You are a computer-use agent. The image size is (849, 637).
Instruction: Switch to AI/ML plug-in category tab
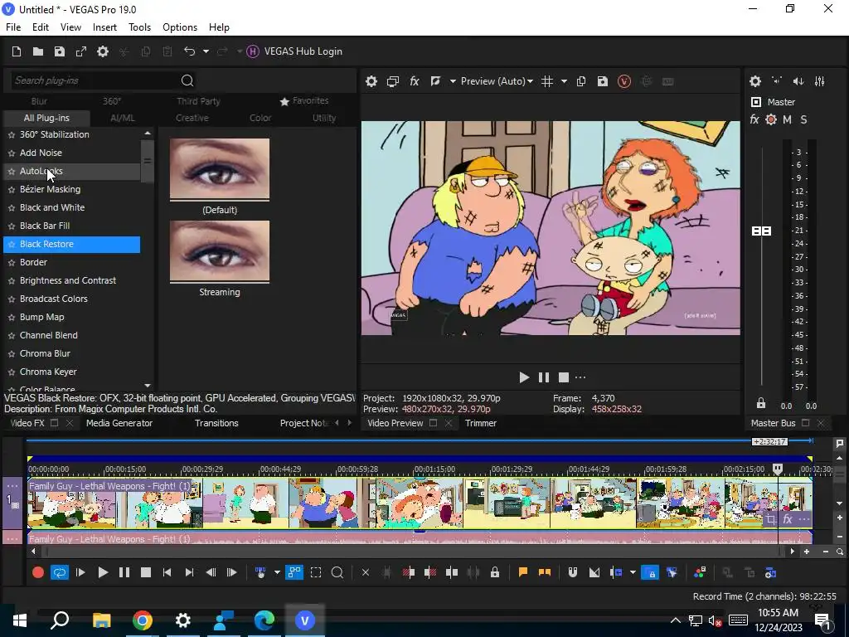tap(123, 118)
